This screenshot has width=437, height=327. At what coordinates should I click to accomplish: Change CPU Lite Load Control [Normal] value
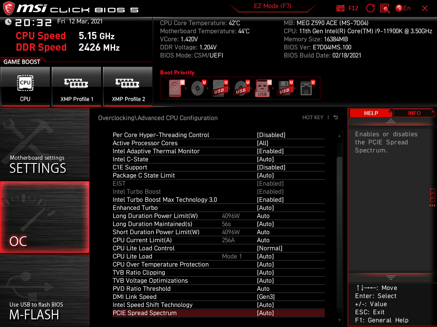270,248
